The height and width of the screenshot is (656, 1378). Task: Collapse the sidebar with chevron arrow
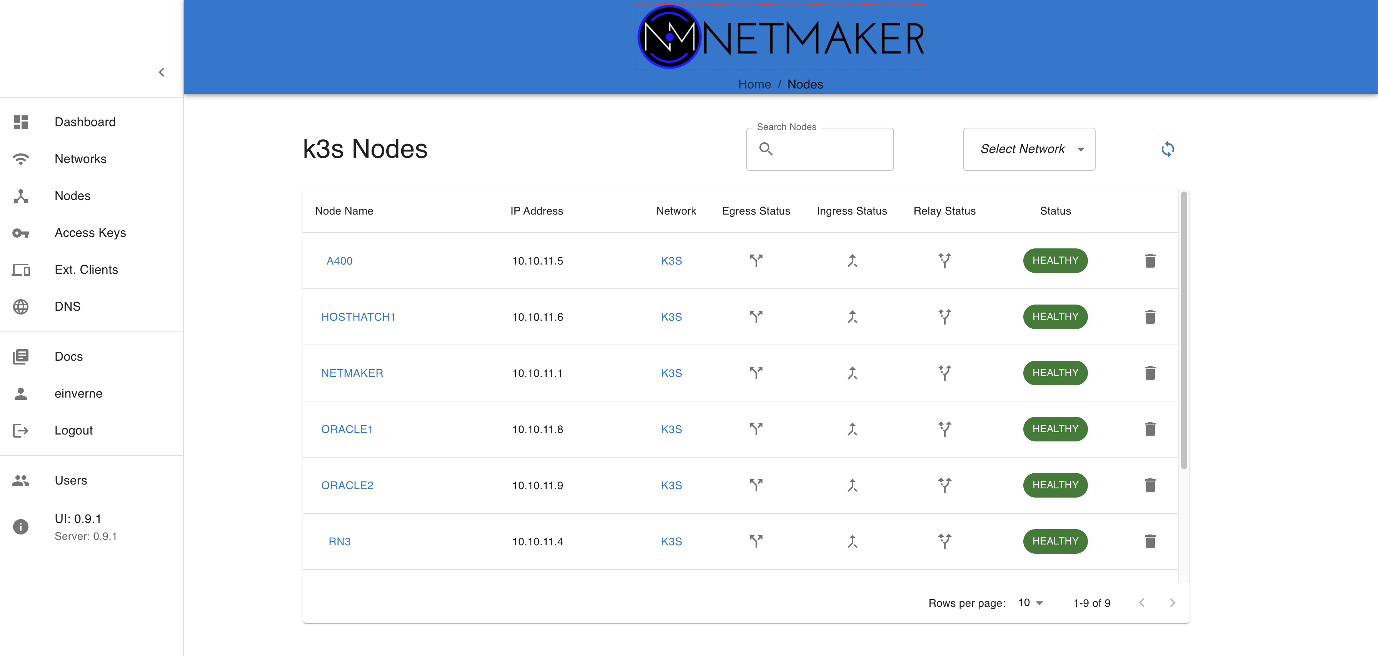(162, 72)
